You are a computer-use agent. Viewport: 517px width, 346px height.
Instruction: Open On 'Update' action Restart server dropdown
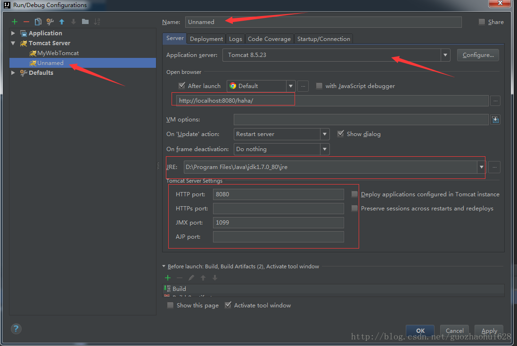(324, 134)
